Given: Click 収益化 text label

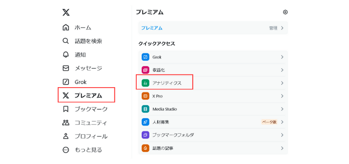Looking at the screenshot, I should click(x=159, y=70).
